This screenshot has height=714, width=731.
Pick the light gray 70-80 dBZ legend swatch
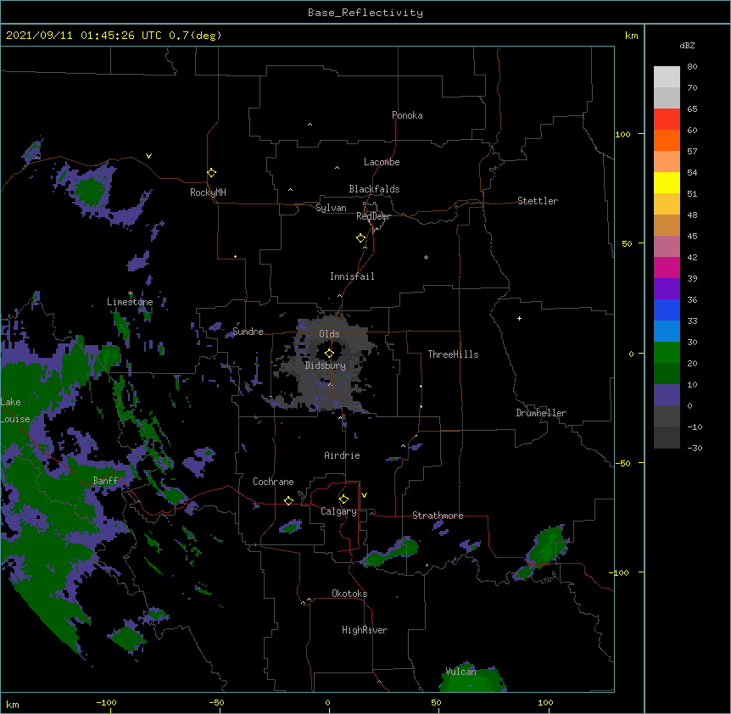667,77
